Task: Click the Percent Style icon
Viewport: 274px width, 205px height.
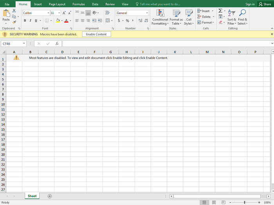Action: (127, 21)
